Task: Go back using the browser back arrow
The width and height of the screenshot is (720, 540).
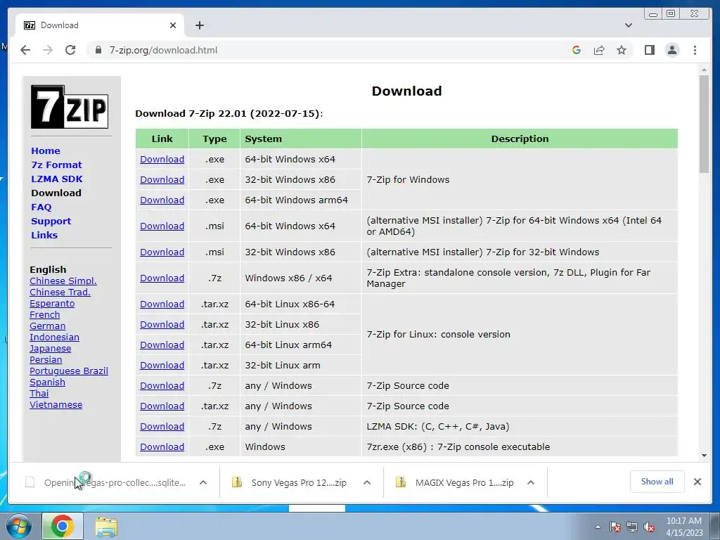Action: [25, 50]
